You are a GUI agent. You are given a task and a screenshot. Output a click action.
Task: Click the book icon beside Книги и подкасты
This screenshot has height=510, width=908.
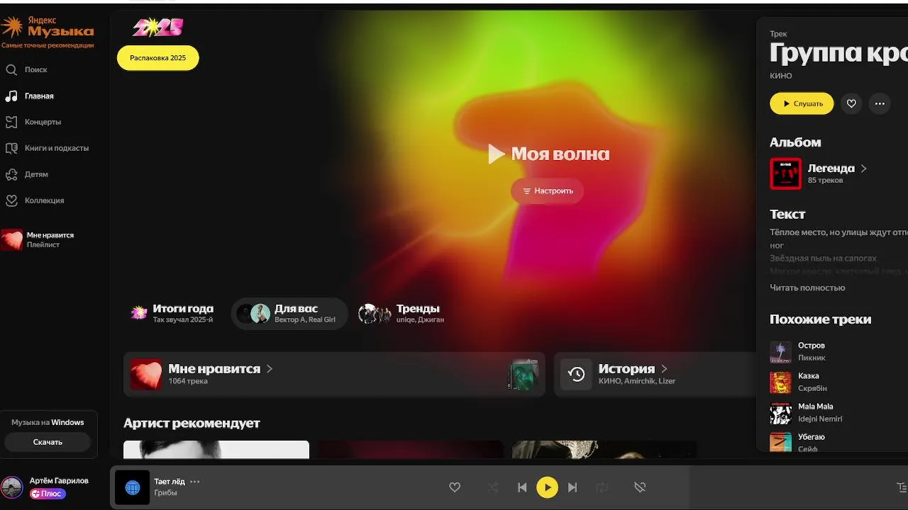point(11,148)
